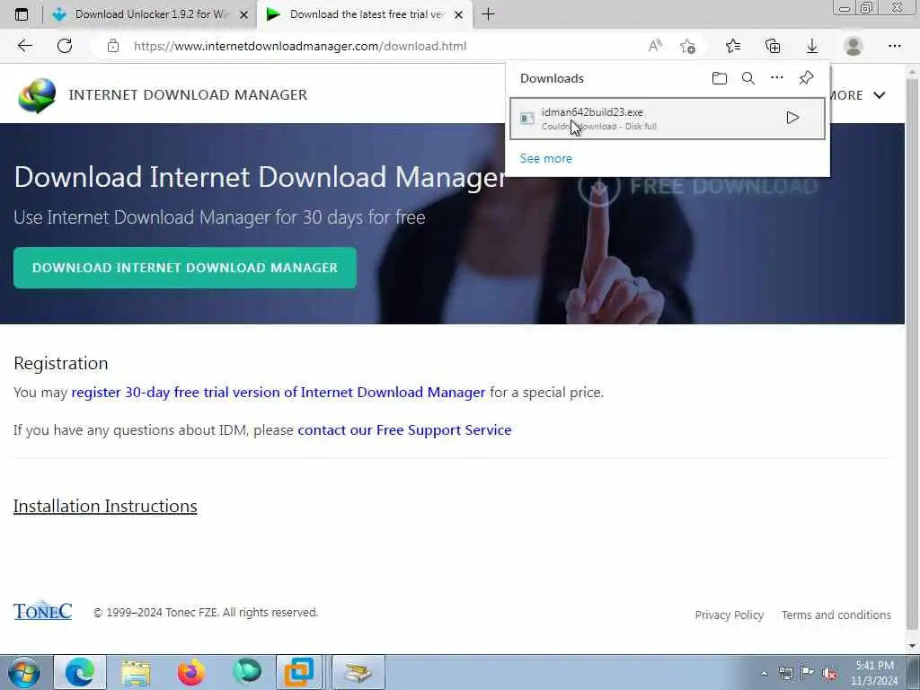This screenshot has height=690, width=920.
Task: Reload the page with refresh icon
Action: tap(65, 46)
